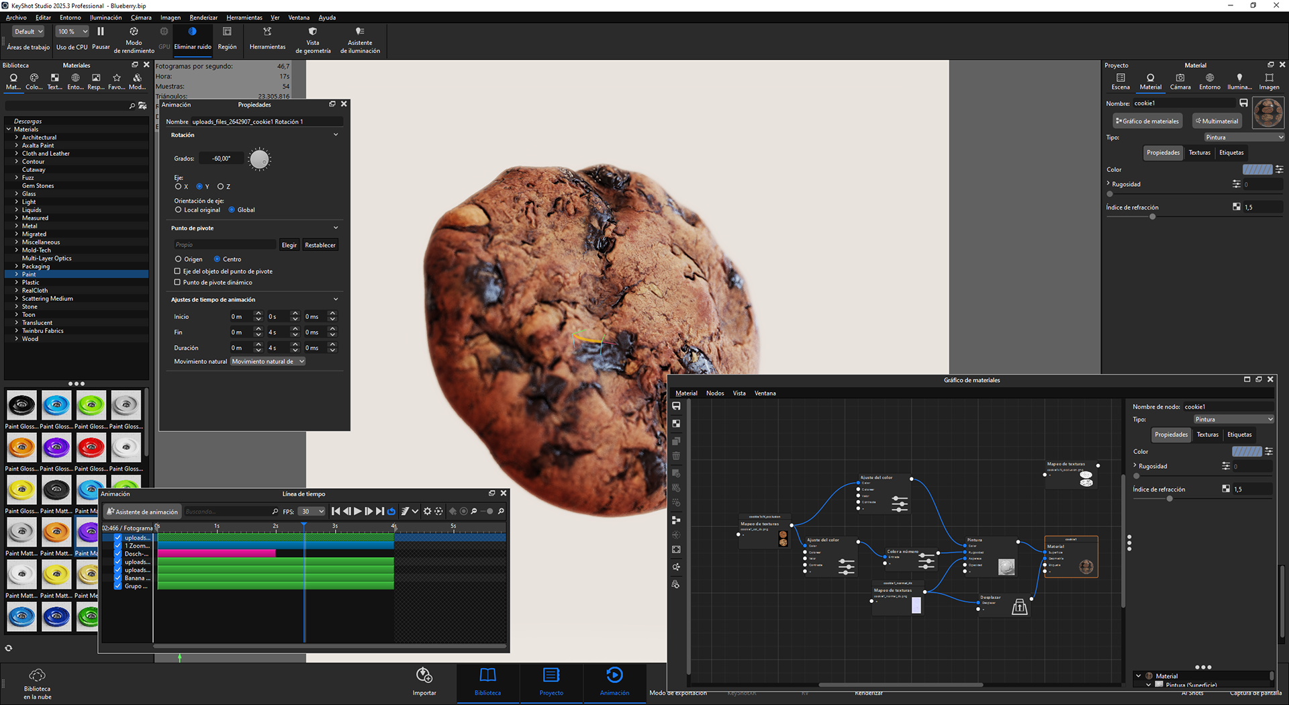Screen dimensions: 1289x705
Task: Open Vista de geometría
Action: pos(313,32)
